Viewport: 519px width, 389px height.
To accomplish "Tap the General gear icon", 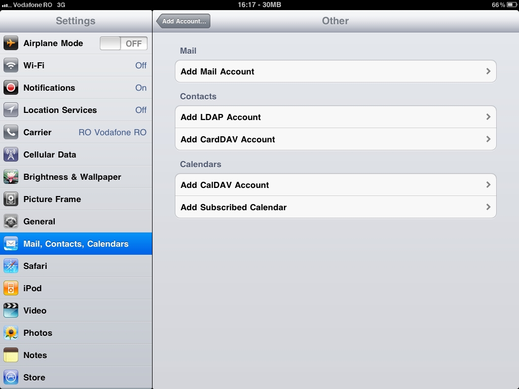I will coord(11,221).
